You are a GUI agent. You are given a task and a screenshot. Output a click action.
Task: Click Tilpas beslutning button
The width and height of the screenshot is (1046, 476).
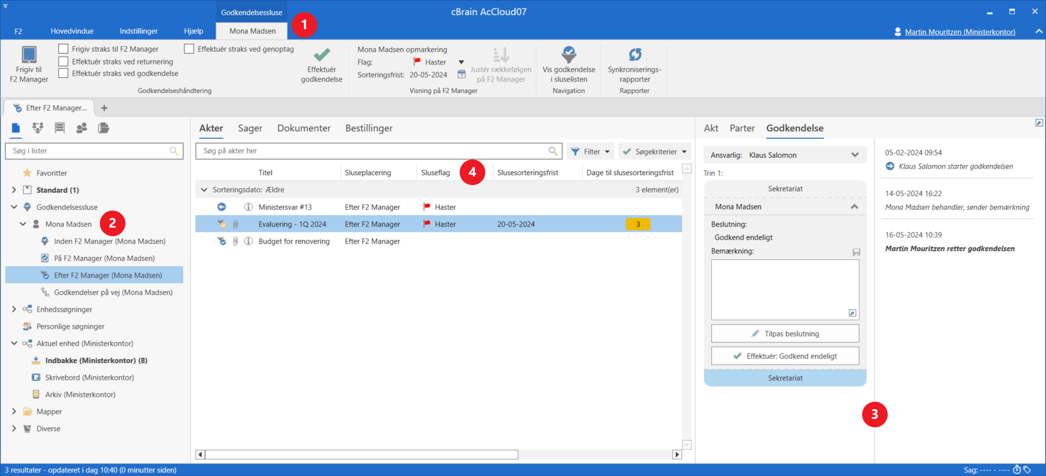click(x=785, y=334)
